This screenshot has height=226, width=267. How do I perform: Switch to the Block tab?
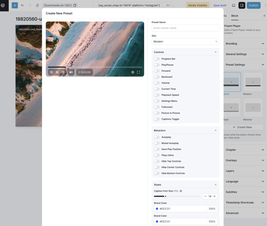[235, 16]
